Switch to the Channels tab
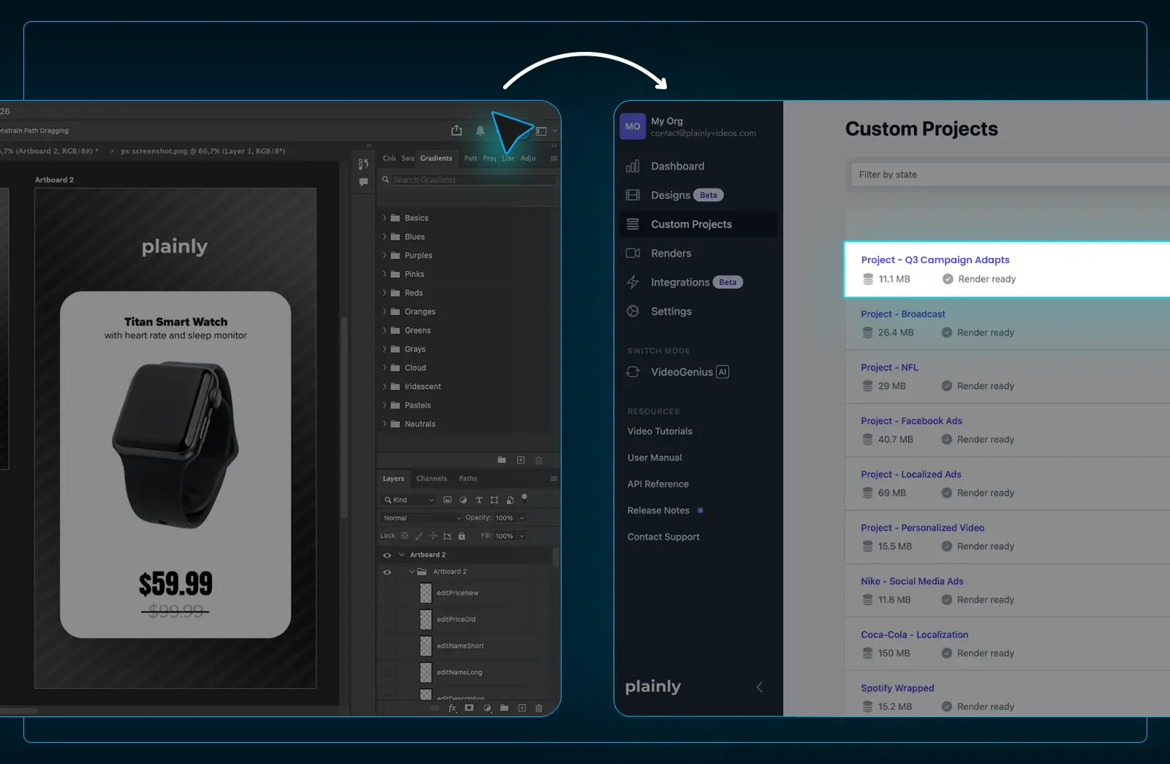The width and height of the screenshot is (1170, 764). [x=432, y=479]
